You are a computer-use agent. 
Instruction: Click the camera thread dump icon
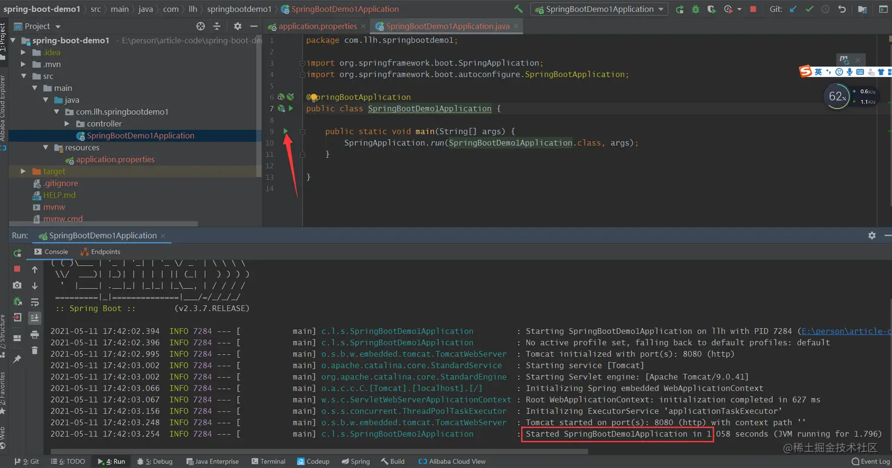17,285
